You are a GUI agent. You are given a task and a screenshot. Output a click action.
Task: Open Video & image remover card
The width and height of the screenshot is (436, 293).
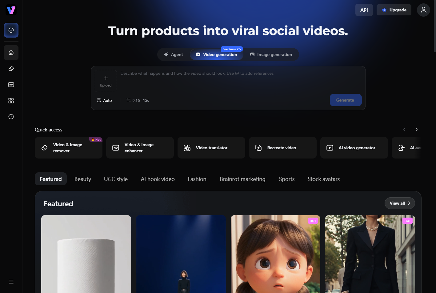pyautogui.click(x=69, y=148)
